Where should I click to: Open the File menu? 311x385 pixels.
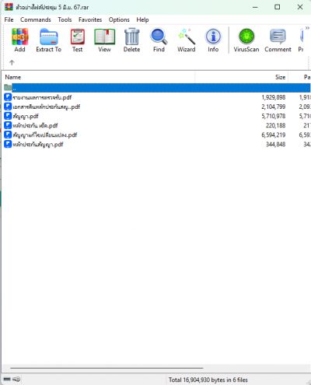click(x=9, y=19)
